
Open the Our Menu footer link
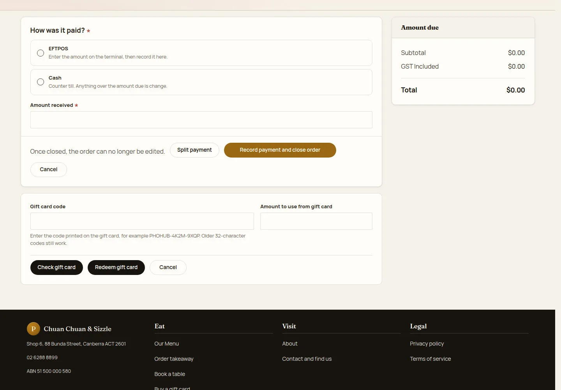pos(166,344)
